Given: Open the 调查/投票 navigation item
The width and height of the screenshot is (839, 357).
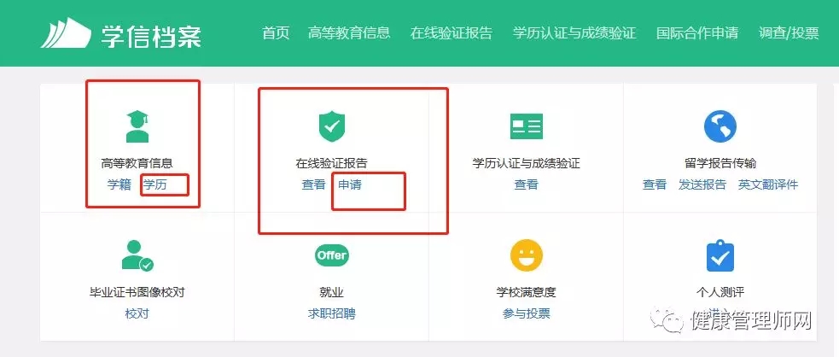Looking at the screenshot, I should tap(789, 33).
